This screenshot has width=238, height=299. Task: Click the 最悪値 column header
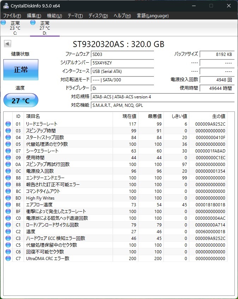click(151, 116)
